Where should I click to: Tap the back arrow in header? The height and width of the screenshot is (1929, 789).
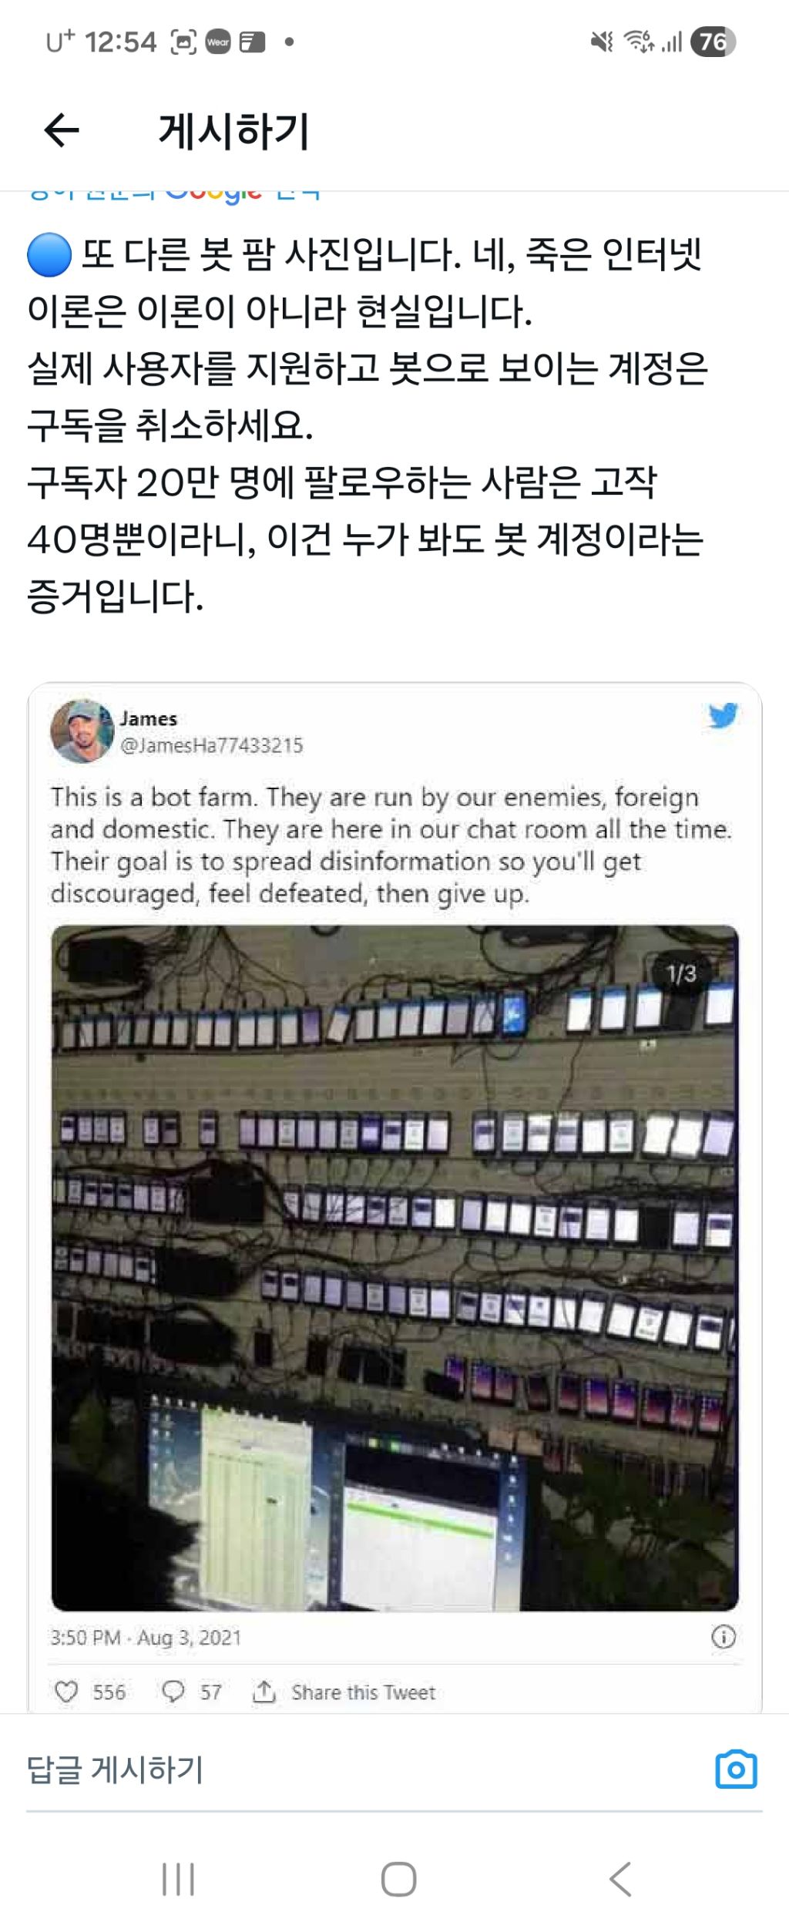pyautogui.click(x=62, y=129)
